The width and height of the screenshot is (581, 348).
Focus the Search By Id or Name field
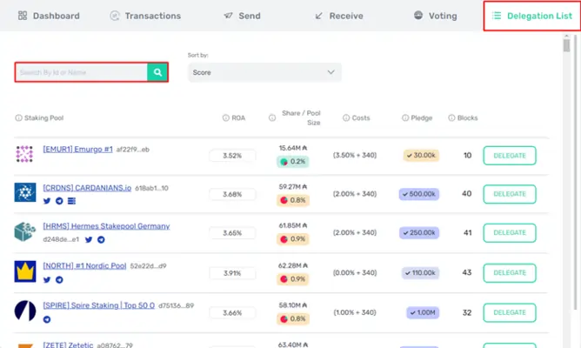point(81,72)
